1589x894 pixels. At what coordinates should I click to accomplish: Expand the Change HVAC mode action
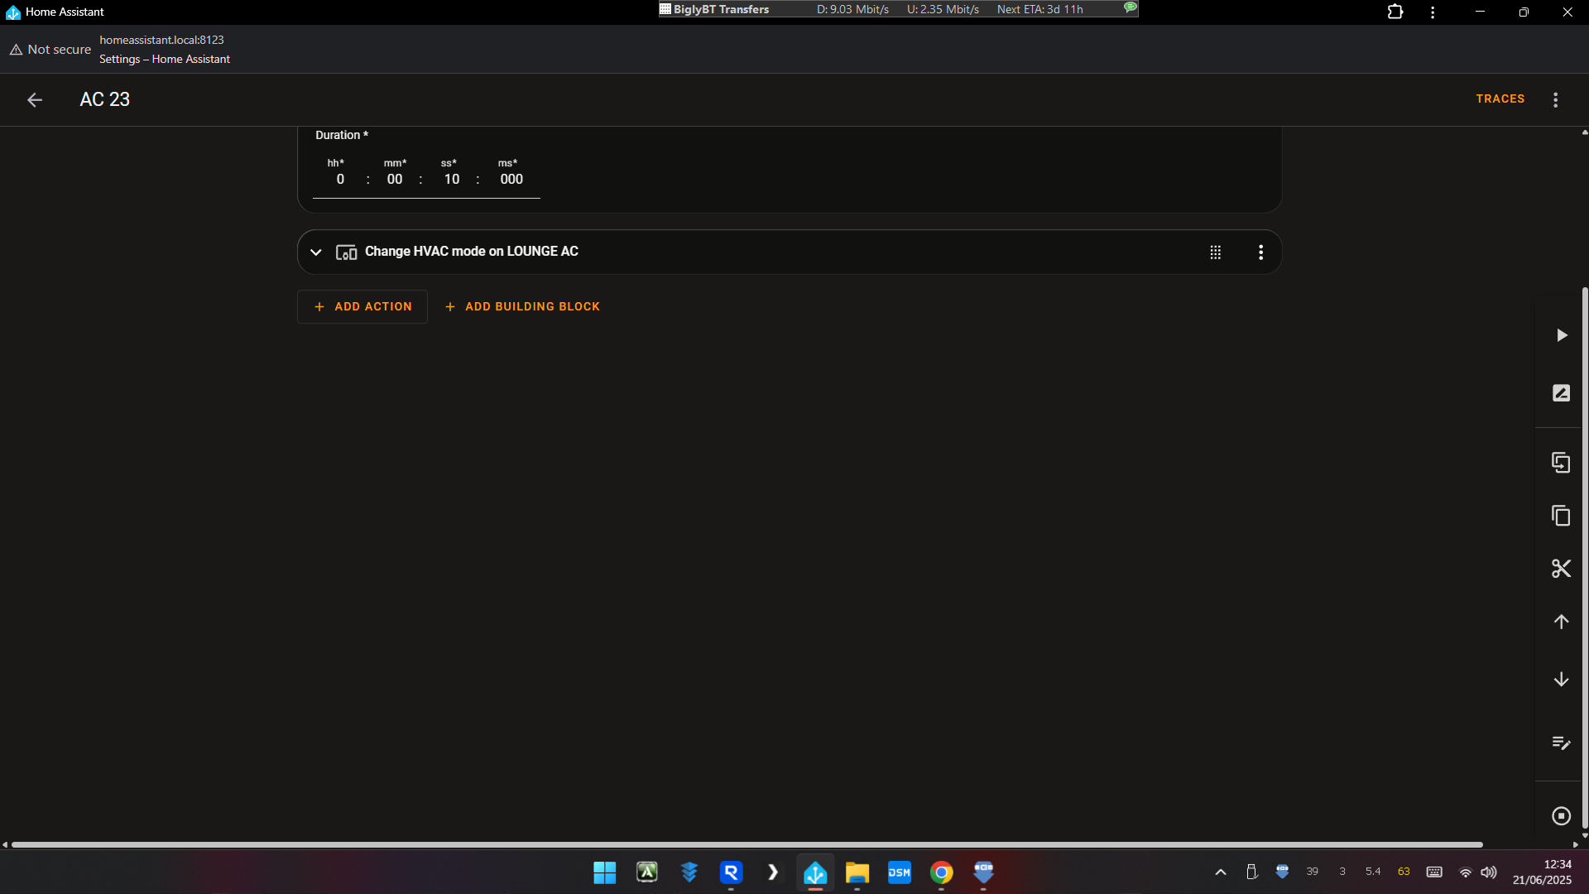pos(316,252)
